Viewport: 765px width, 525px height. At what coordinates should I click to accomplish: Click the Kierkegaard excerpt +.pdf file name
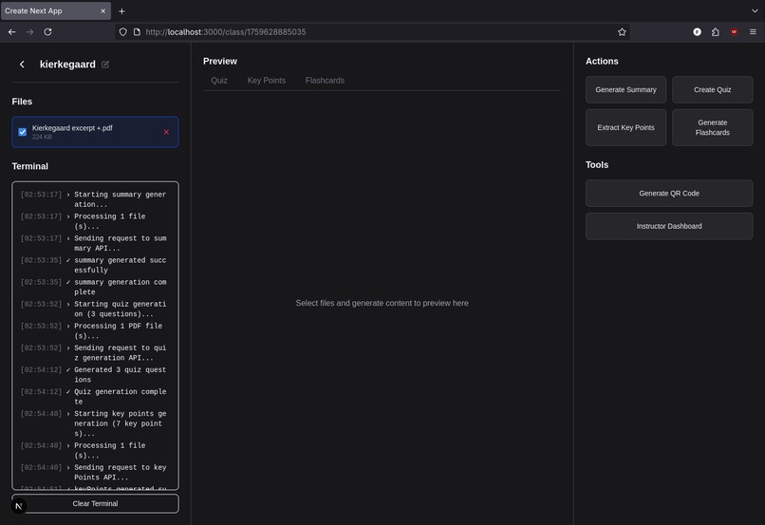click(x=72, y=128)
